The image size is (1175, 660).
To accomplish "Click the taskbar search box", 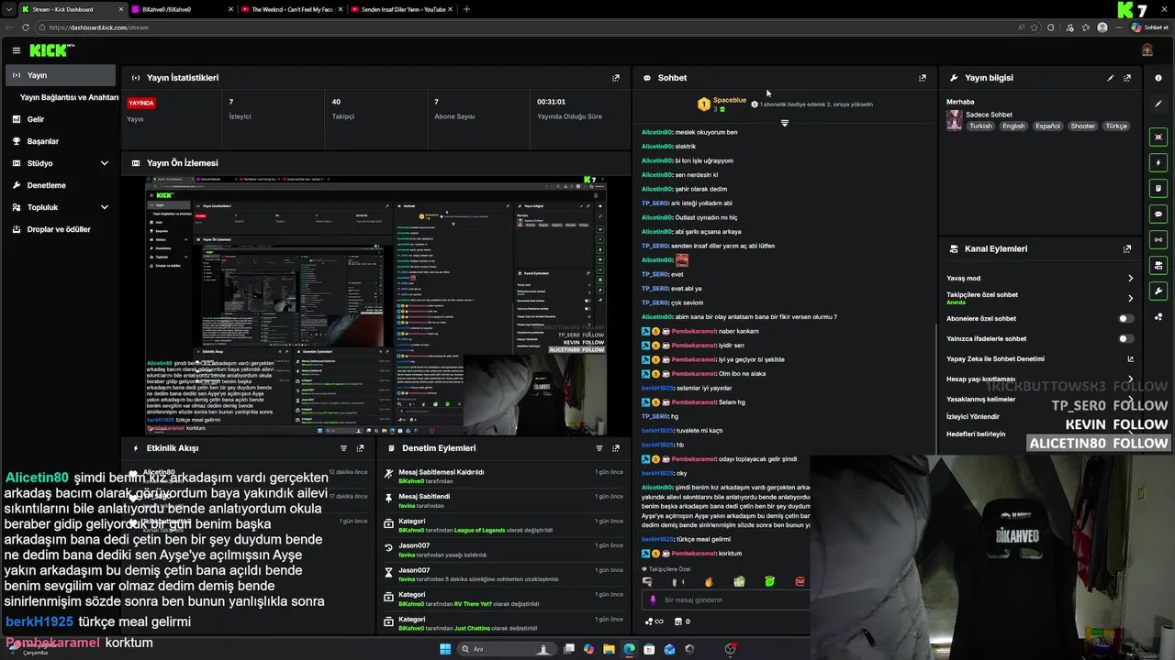I will pos(508,649).
